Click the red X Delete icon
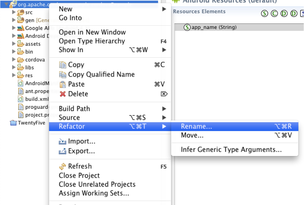 coord(63,94)
